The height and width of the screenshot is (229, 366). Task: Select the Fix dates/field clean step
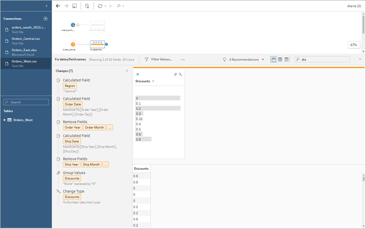point(98,44)
